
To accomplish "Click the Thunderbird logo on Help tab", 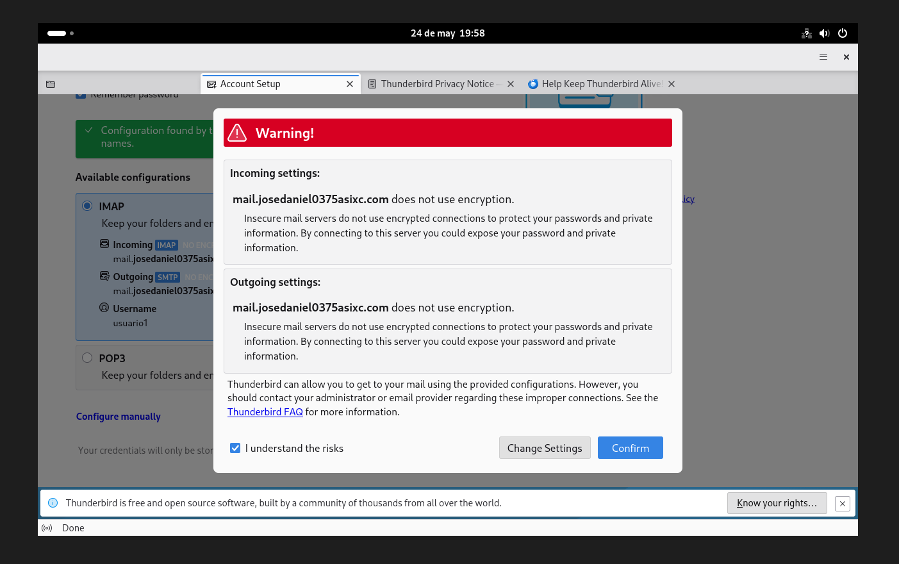I will [533, 84].
